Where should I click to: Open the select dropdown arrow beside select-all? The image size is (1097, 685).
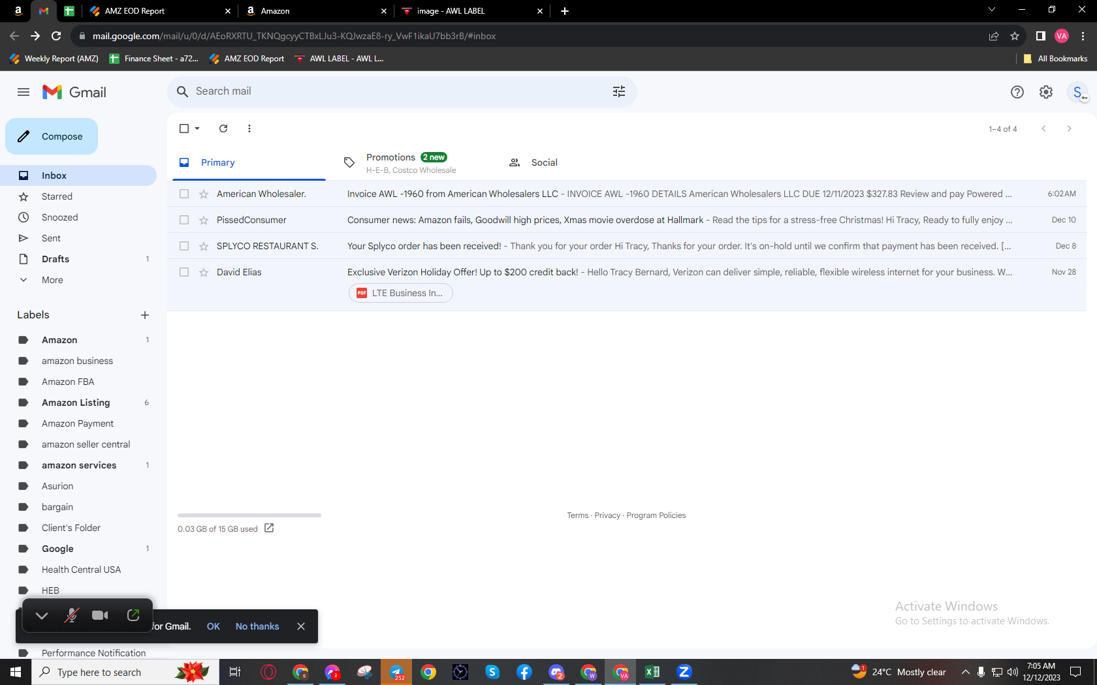click(197, 129)
